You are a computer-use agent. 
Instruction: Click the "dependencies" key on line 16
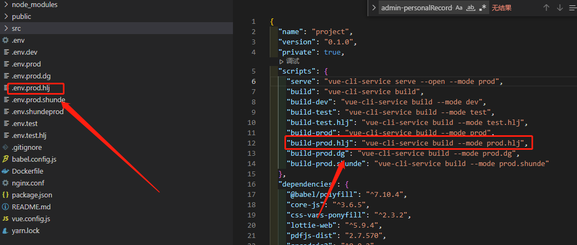(307, 184)
